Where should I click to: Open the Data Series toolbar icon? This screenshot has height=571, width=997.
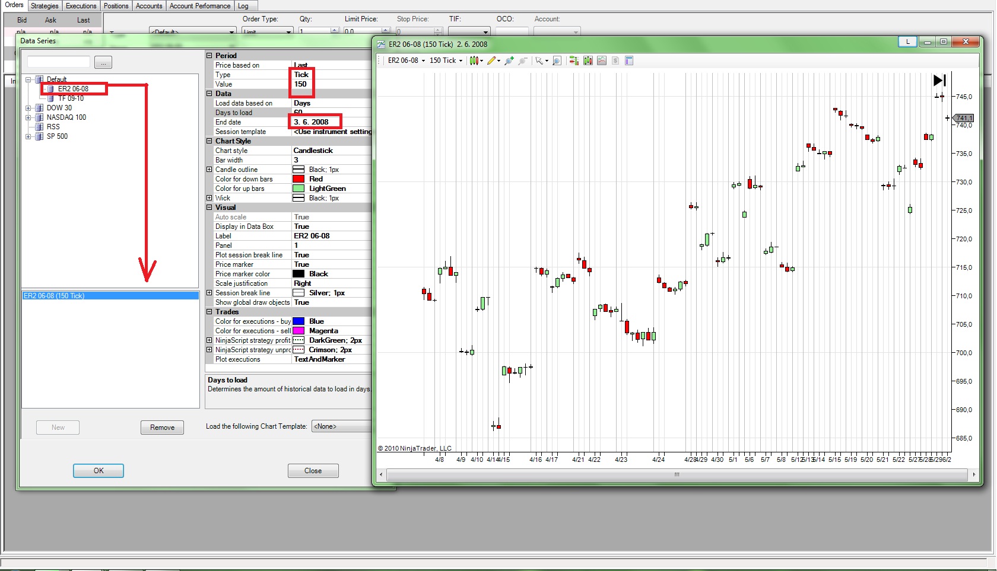click(588, 60)
